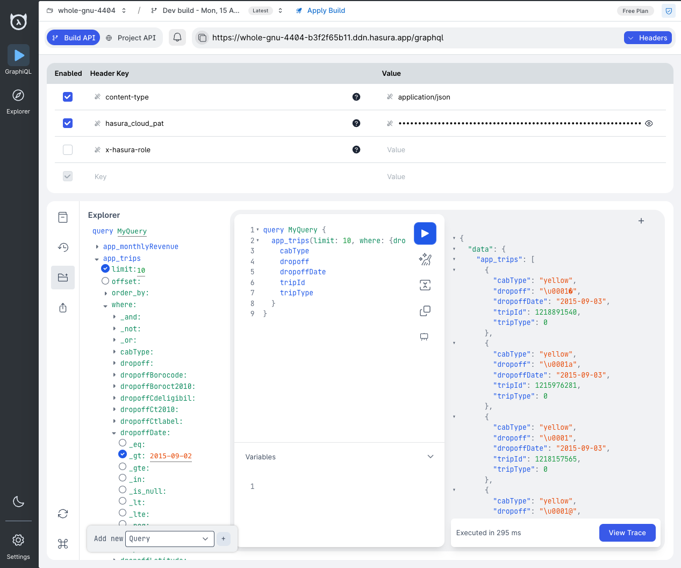Viewport: 681px width, 568px height.
Task: Collapse the where argument
Action: point(106,306)
